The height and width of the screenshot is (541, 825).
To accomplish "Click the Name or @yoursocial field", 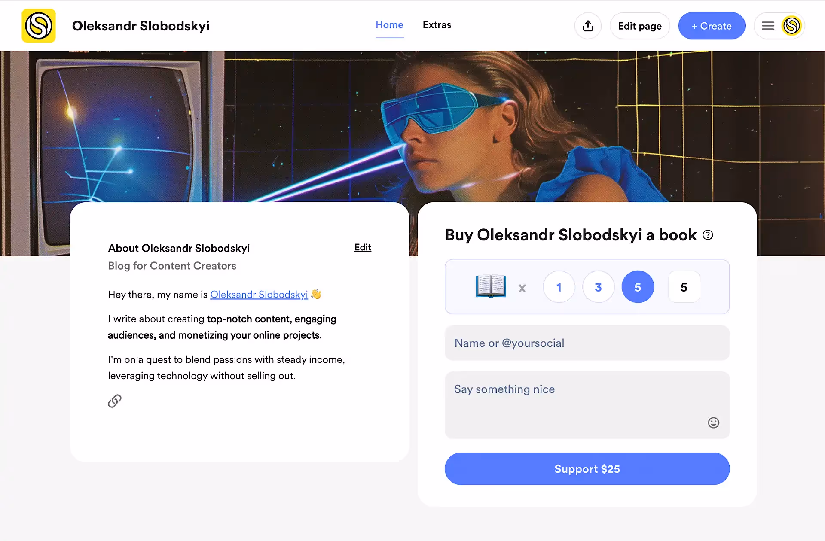I will pos(587,343).
